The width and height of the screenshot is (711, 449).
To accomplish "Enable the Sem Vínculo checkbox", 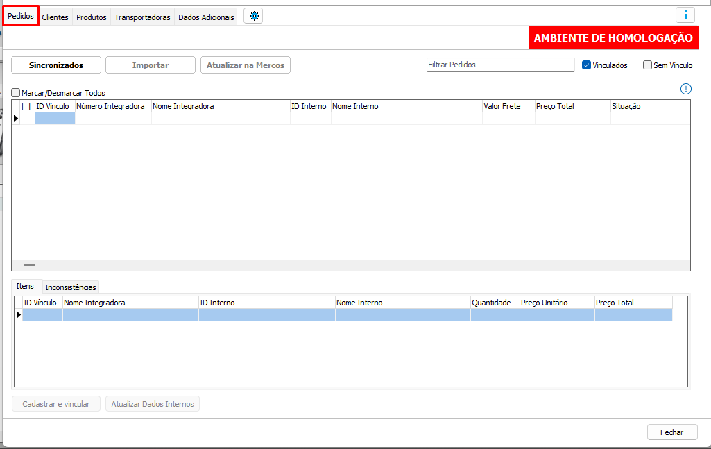I will pos(647,65).
